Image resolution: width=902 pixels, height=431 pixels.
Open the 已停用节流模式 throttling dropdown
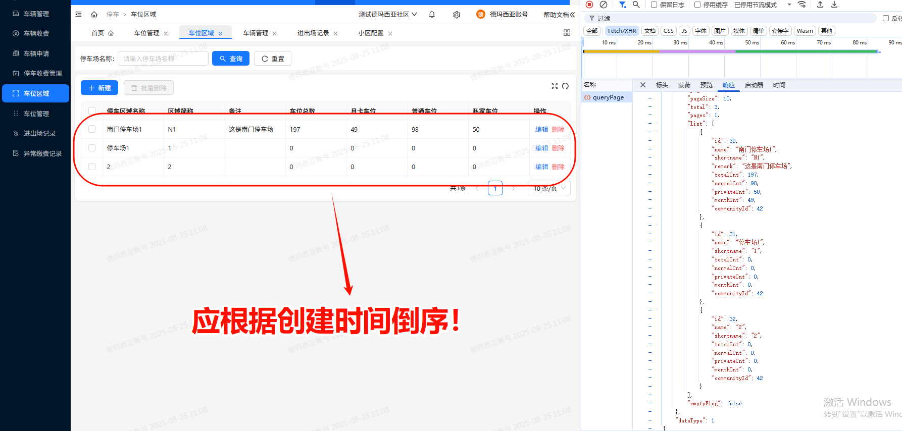(x=763, y=5)
